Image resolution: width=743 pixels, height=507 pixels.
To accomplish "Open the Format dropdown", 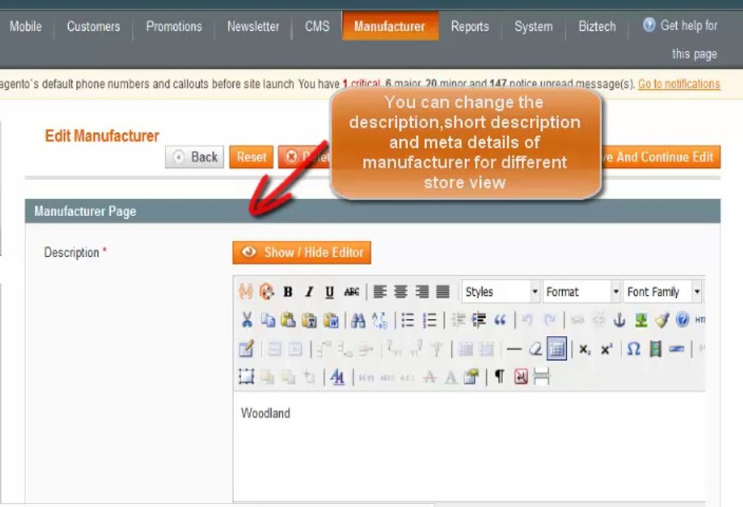I will [583, 292].
